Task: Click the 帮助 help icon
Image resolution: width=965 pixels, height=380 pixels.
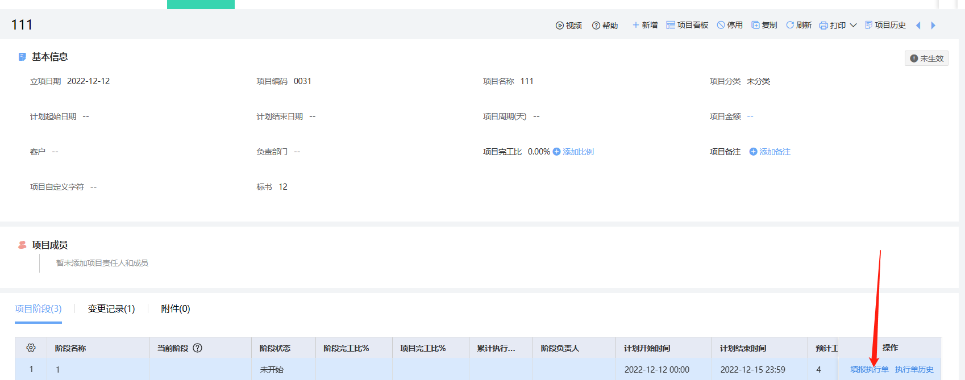Action: pos(596,26)
